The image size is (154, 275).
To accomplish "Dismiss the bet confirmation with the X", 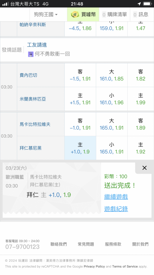I will (x=144, y=168).
